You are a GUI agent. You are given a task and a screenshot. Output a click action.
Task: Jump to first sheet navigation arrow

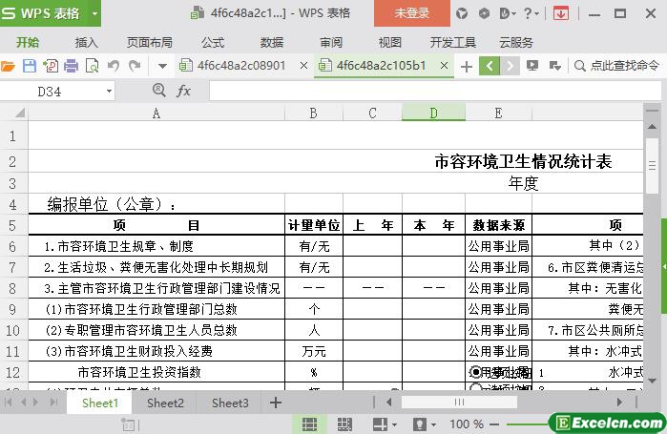pos(8,402)
